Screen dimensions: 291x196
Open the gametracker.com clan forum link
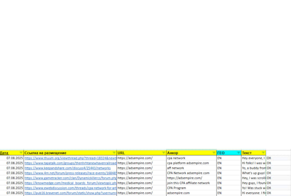[x=71, y=178]
